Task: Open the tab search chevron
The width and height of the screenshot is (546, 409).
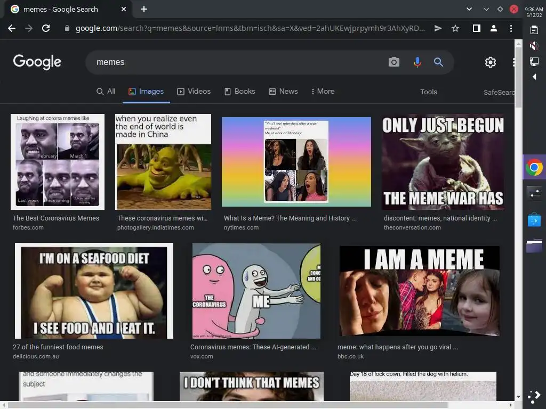Action: pos(469,10)
